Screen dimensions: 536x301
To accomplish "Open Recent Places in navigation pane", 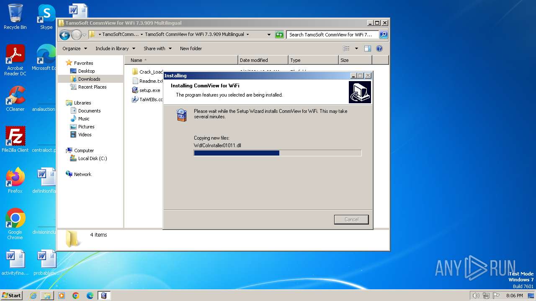I will pyautogui.click(x=88, y=87).
